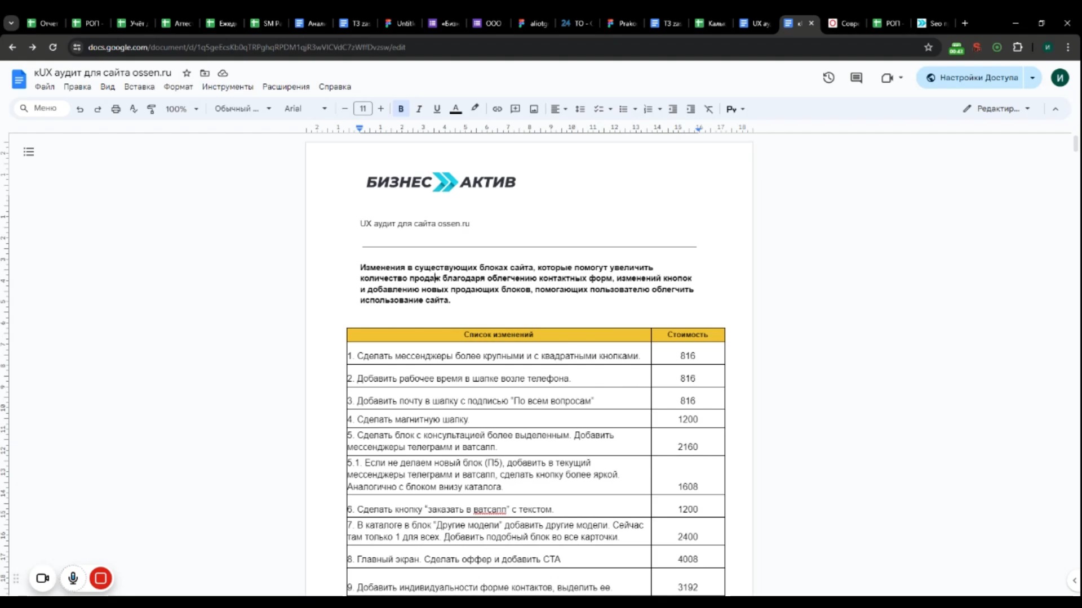
Task: Click the Настройки Доступа share button
Action: click(x=973, y=78)
